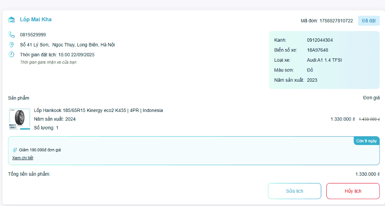
Task: Click the Màu sơn: label
Action: point(284,70)
